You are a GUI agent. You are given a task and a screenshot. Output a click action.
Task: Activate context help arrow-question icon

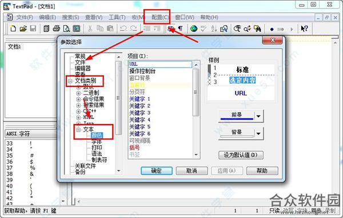click(304, 29)
